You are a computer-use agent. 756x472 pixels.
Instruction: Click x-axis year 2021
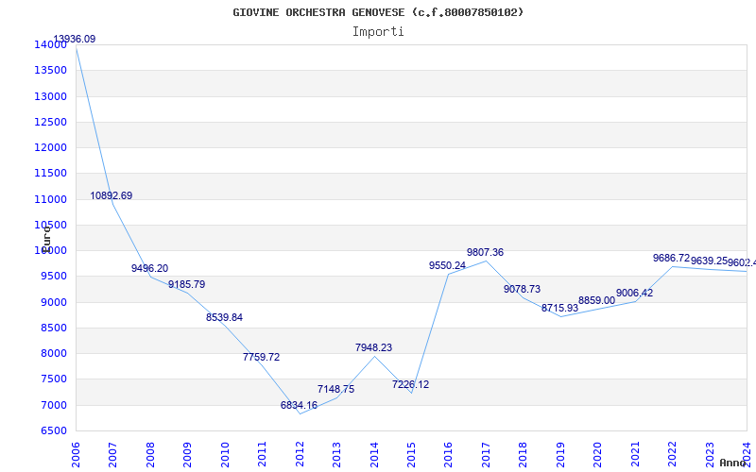[x=635, y=455]
